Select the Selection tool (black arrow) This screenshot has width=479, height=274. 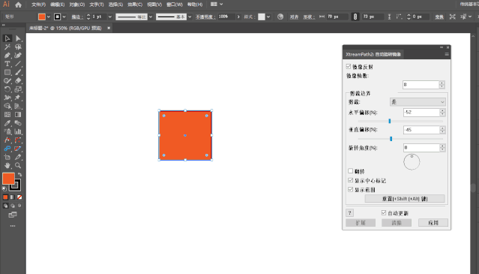pos(7,38)
